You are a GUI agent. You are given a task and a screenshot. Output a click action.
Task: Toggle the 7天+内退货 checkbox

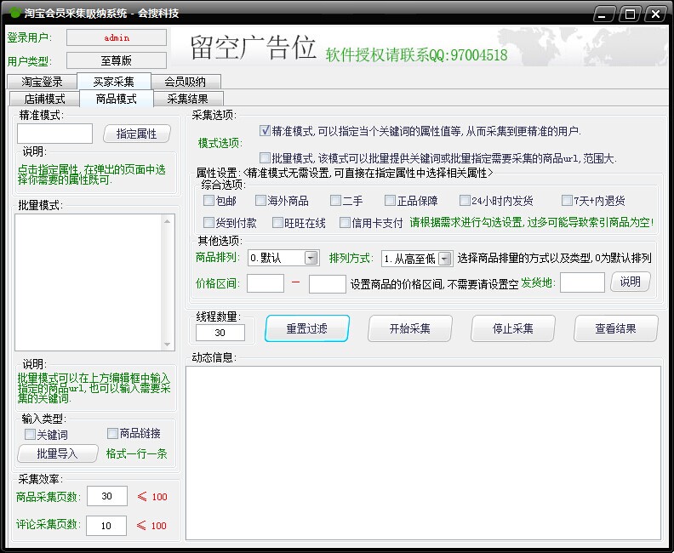point(567,200)
